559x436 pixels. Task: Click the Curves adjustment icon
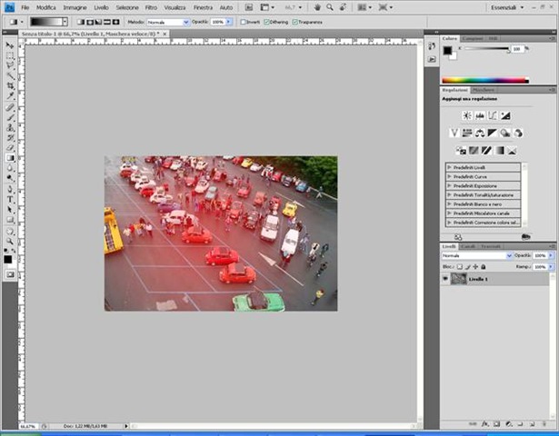492,115
